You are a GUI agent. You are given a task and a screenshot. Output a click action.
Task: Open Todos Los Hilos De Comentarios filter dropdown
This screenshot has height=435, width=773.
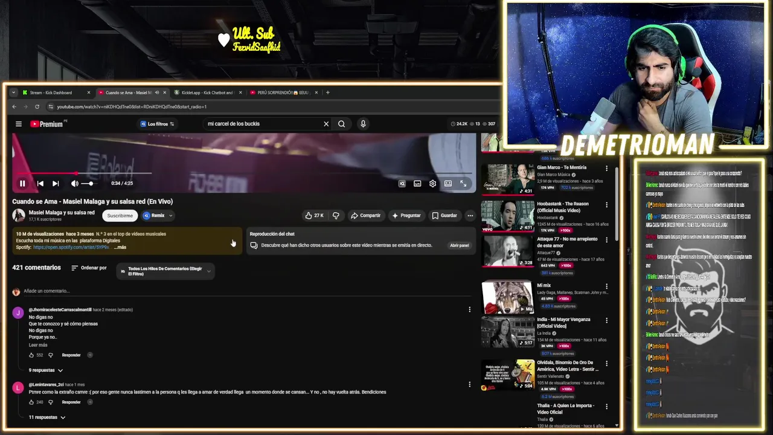click(x=165, y=271)
